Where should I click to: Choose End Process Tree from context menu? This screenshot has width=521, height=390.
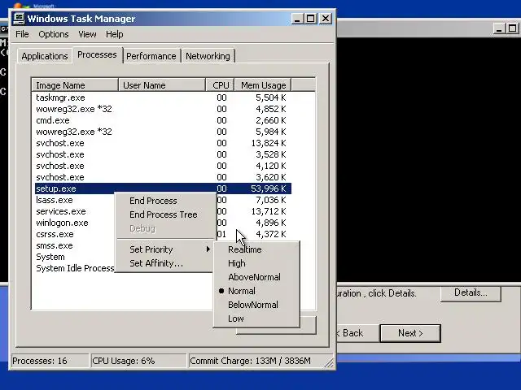[x=165, y=214]
